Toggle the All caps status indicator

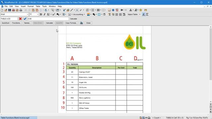tap(146, 118)
